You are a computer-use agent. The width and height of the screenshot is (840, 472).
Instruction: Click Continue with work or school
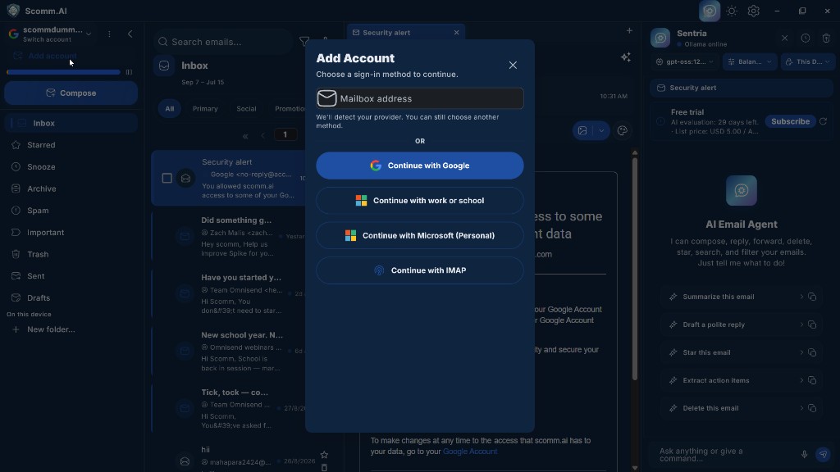420,201
